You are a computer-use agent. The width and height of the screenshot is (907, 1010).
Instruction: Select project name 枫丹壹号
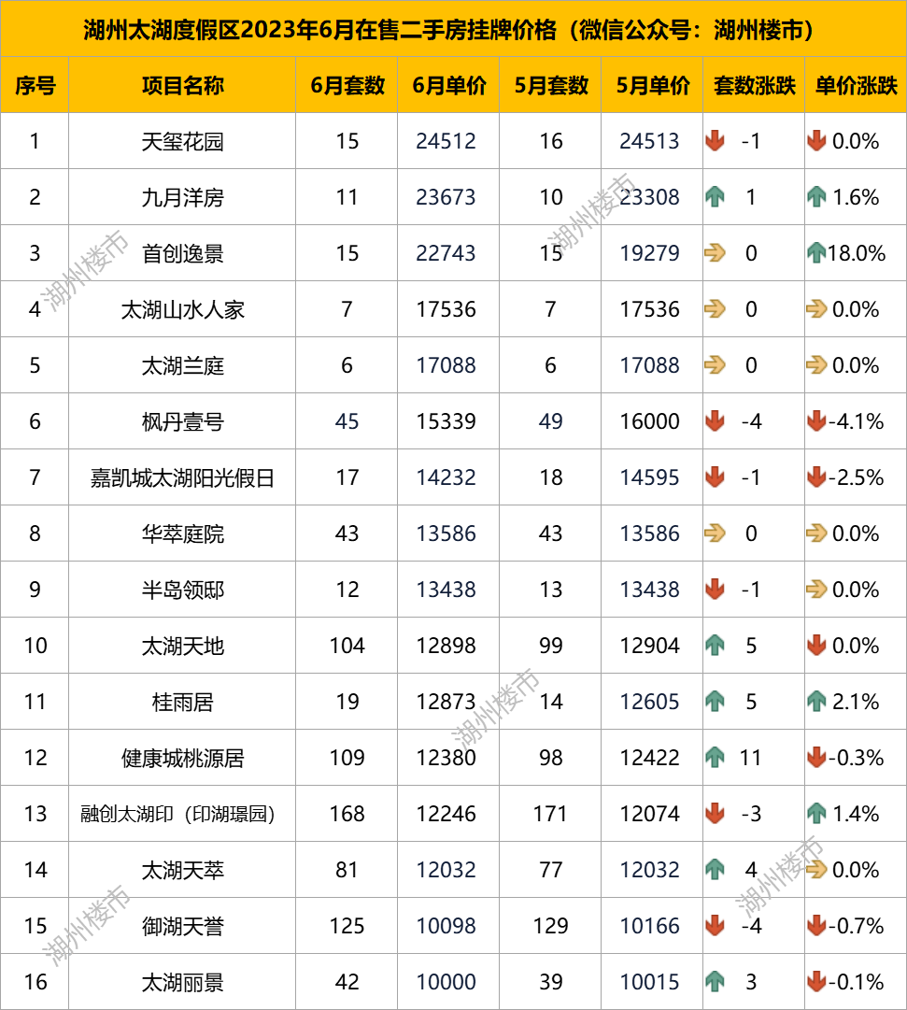[x=182, y=421]
